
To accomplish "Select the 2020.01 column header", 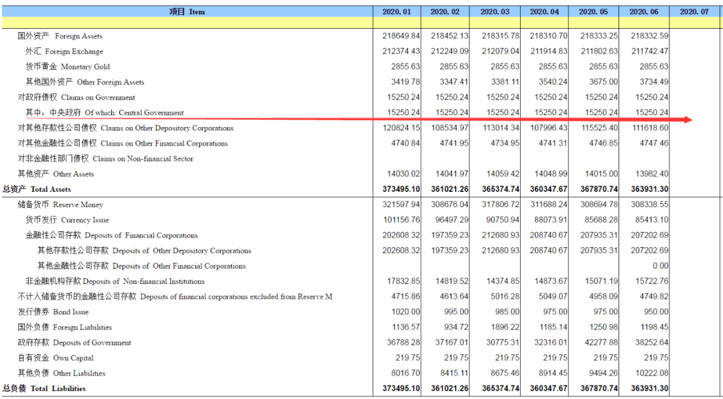I will click(397, 11).
